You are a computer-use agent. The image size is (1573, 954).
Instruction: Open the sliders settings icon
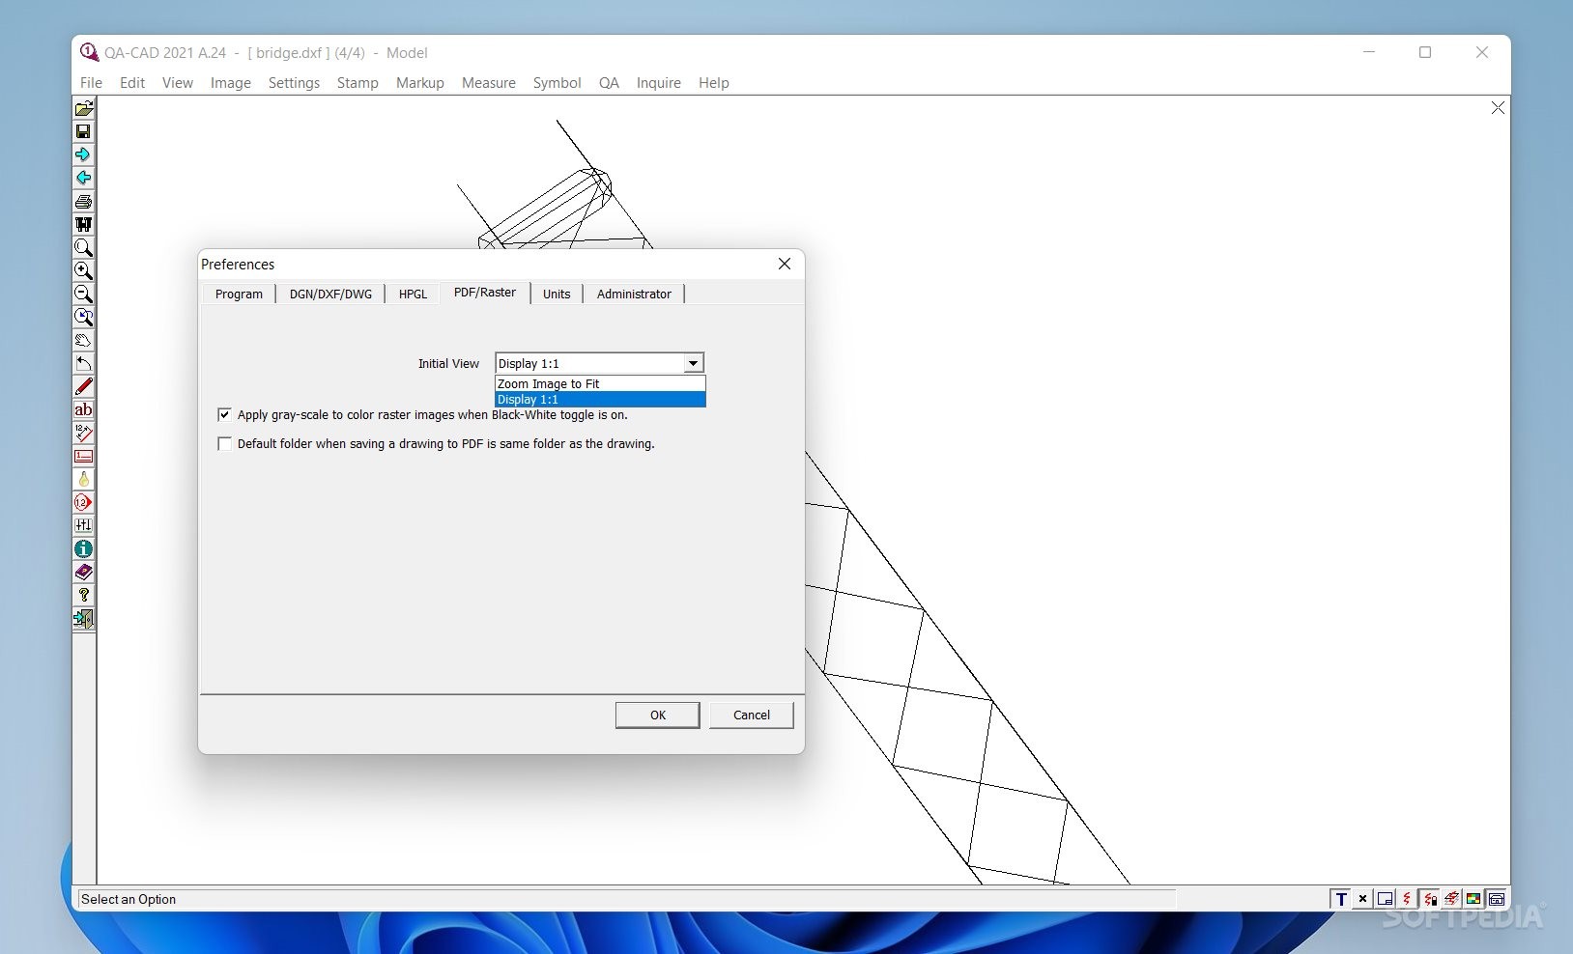[84, 525]
